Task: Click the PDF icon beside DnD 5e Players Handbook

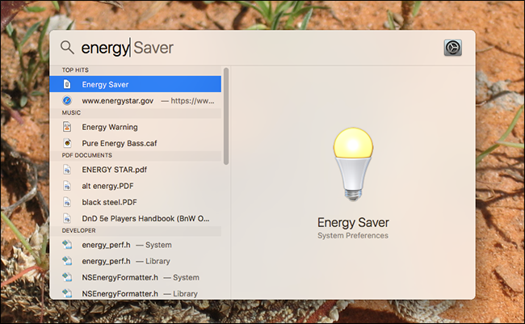Action: click(x=67, y=218)
